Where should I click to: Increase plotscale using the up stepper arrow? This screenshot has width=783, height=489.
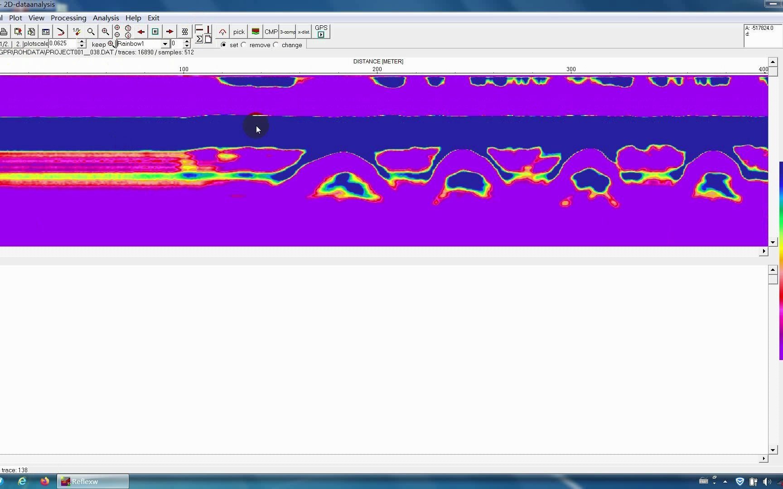pos(82,41)
